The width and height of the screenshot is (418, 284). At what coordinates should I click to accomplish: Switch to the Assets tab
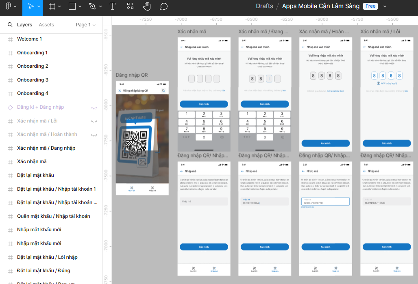click(x=46, y=25)
